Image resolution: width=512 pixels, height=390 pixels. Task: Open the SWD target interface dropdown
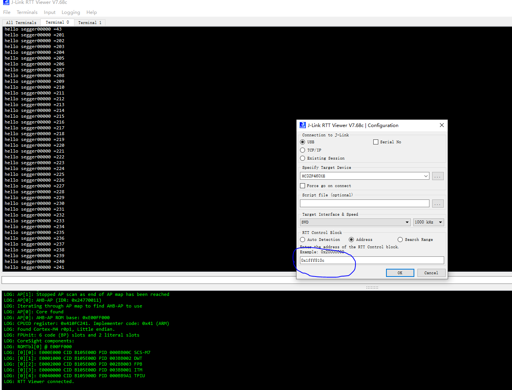(x=355, y=222)
